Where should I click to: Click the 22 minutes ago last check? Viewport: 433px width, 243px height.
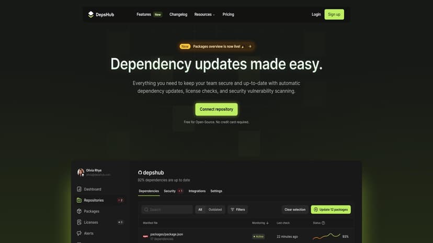(287, 236)
